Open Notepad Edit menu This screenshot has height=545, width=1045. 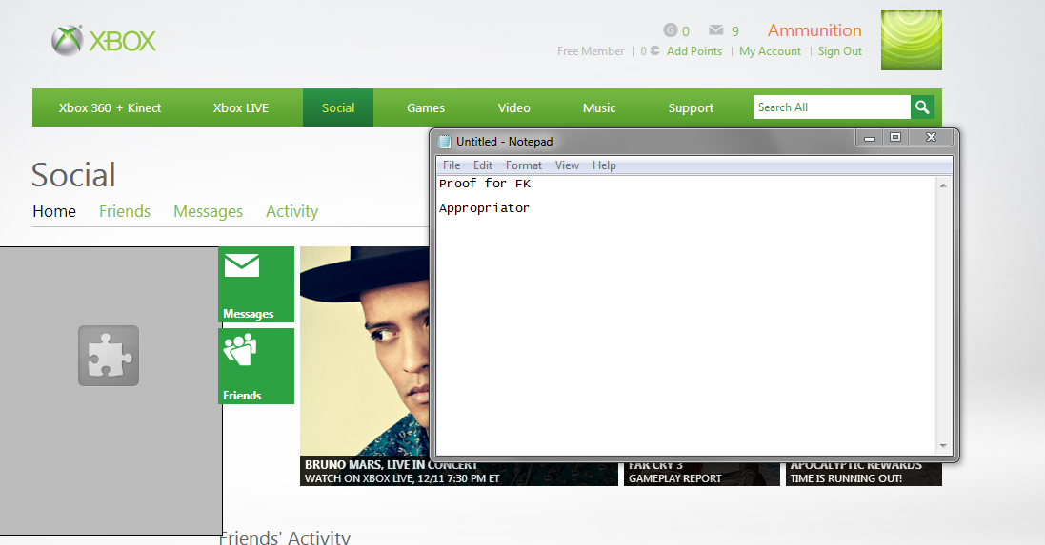click(x=483, y=165)
